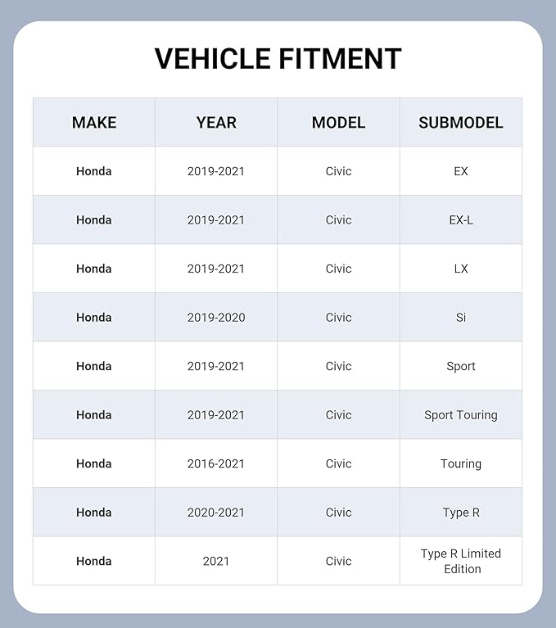The width and height of the screenshot is (556, 628).
Task: Click the VEHICLE FITMENT title
Action: click(x=278, y=59)
